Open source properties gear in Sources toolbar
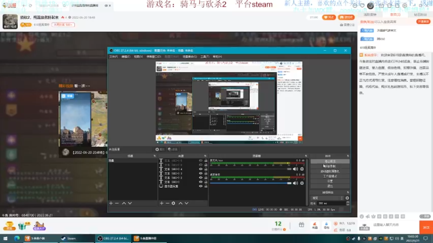The height and width of the screenshot is (243, 433). 173,203
